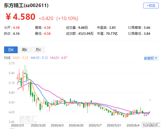Click the 5.10 y-axis label
The height and width of the screenshot is (129, 162).
(11, 83)
